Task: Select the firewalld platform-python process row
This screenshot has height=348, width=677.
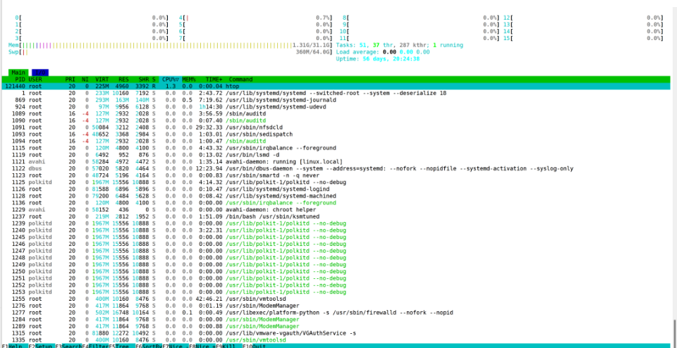Action: [336, 313]
